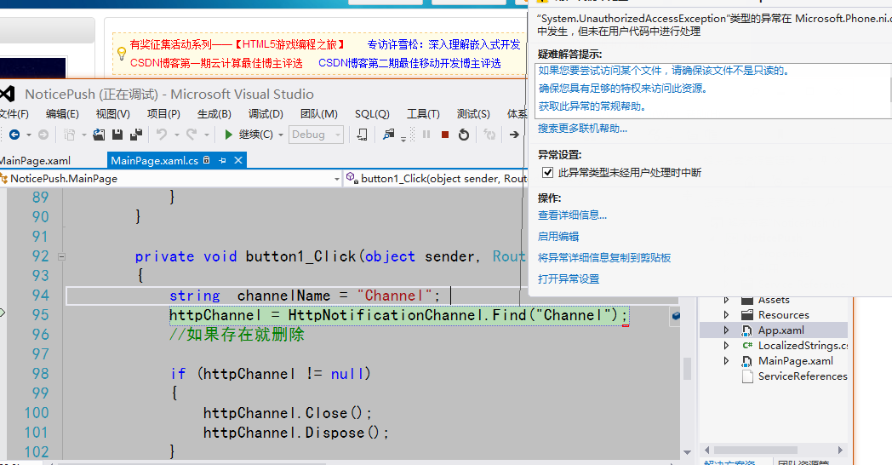Click the lock icon on the MainPage.xaml.cs tab

207,160
